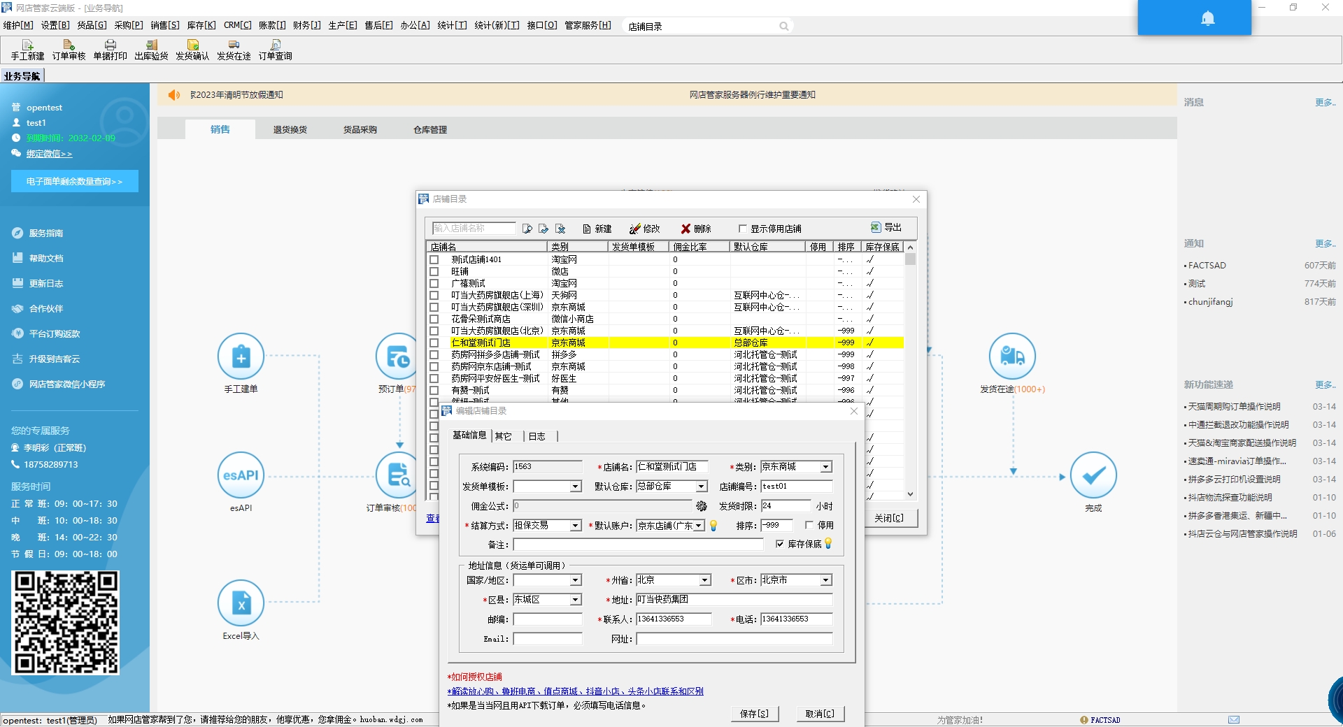
Task: Click the lightbulb hint next to 默认账户
Action: 713,526
